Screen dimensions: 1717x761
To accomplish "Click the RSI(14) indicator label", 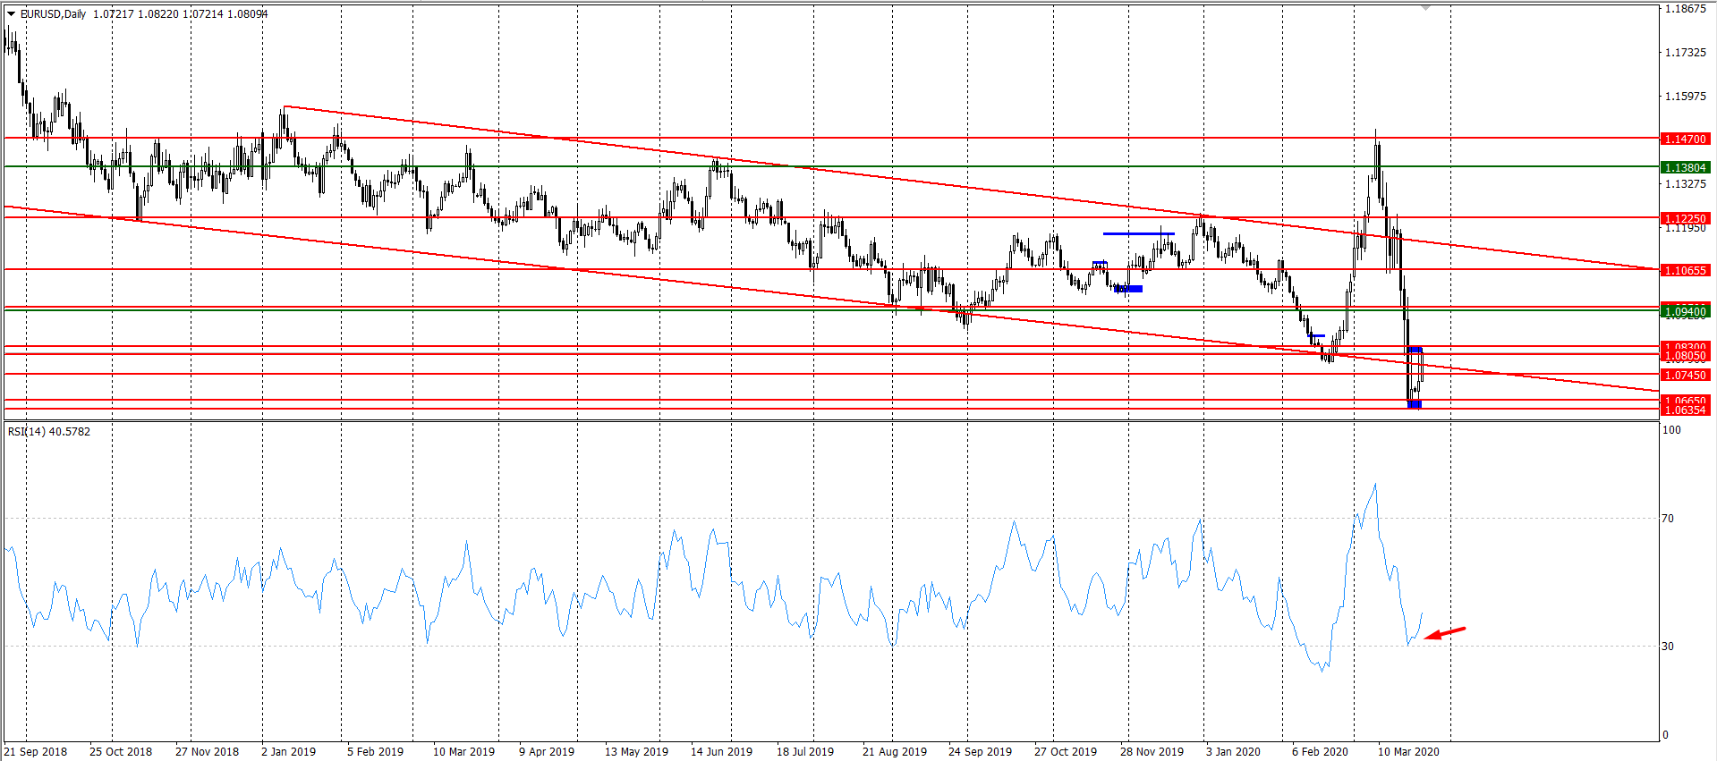I will click(49, 432).
